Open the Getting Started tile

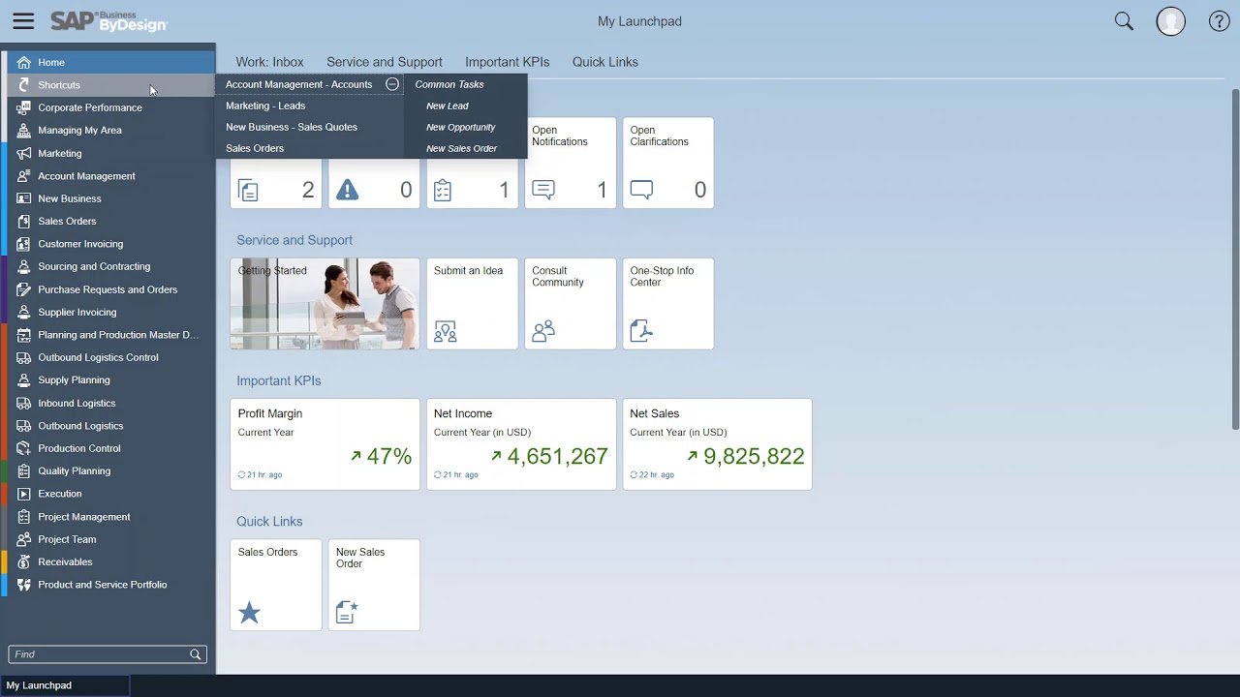click(325, 303)
